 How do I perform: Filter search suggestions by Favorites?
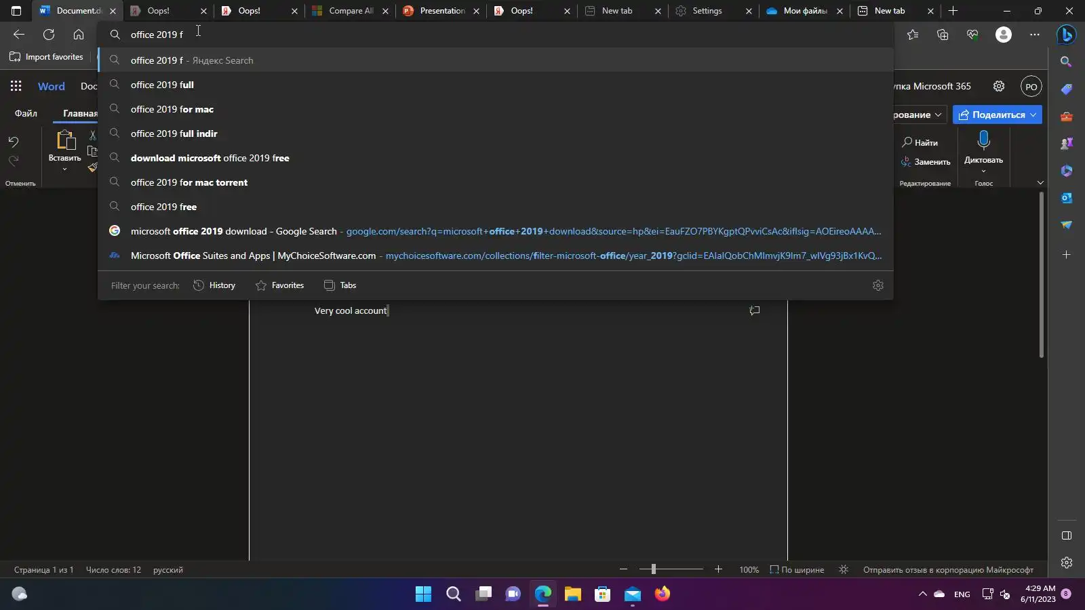[x=279, y=285]
